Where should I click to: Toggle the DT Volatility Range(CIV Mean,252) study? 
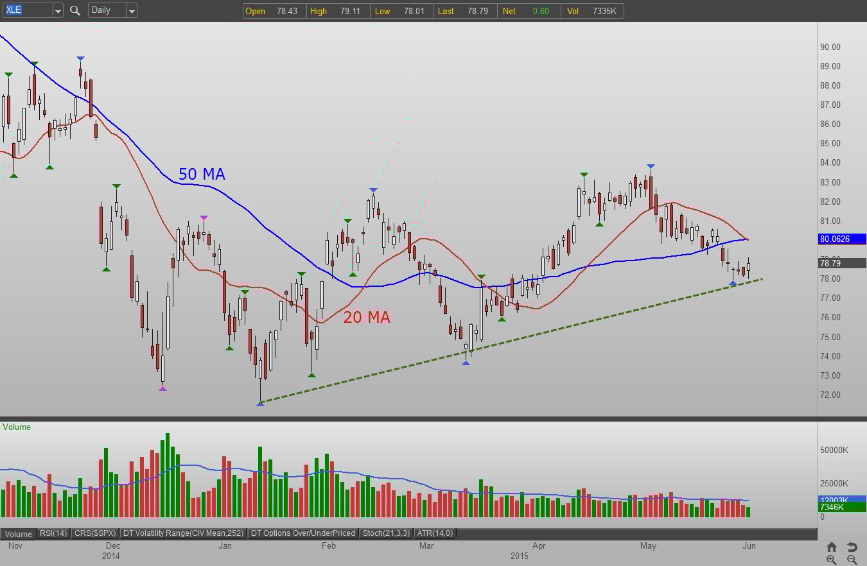tap(184, 533)
